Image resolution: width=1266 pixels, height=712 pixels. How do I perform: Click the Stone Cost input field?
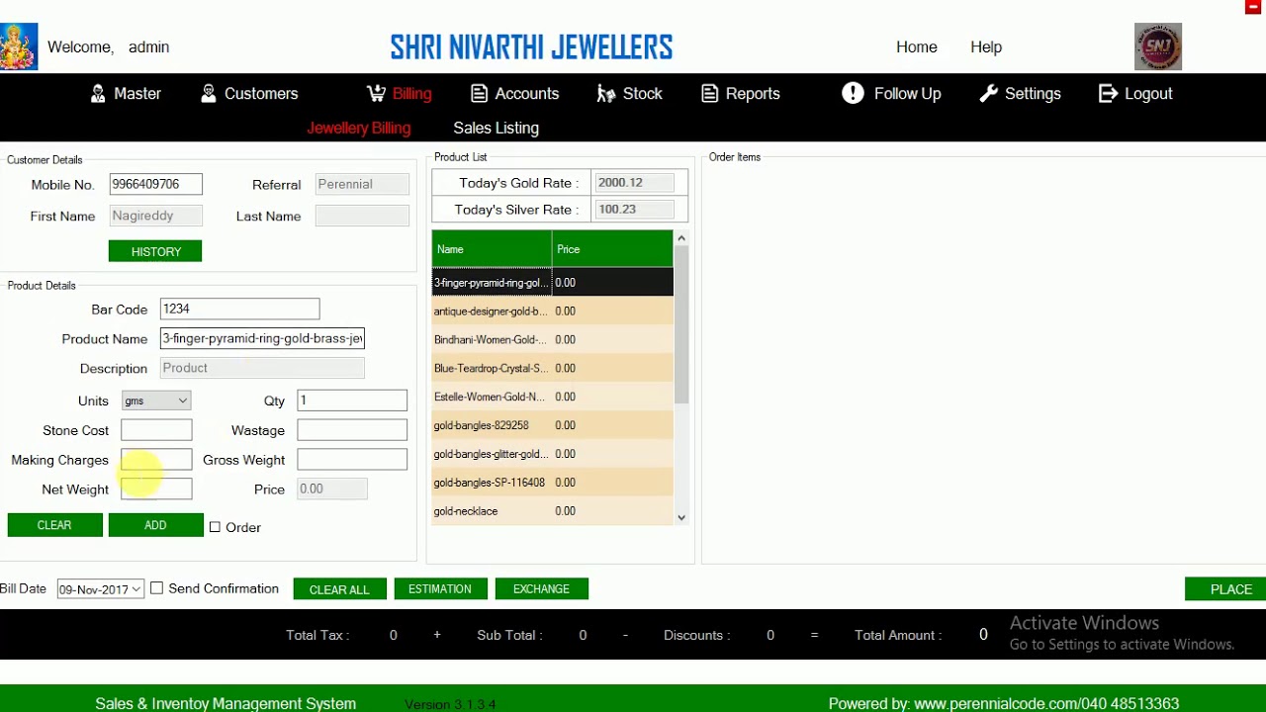[156, 430]
